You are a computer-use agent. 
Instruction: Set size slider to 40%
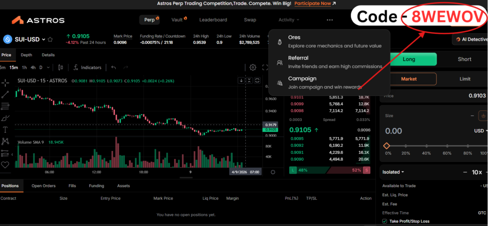pos(427,146)
